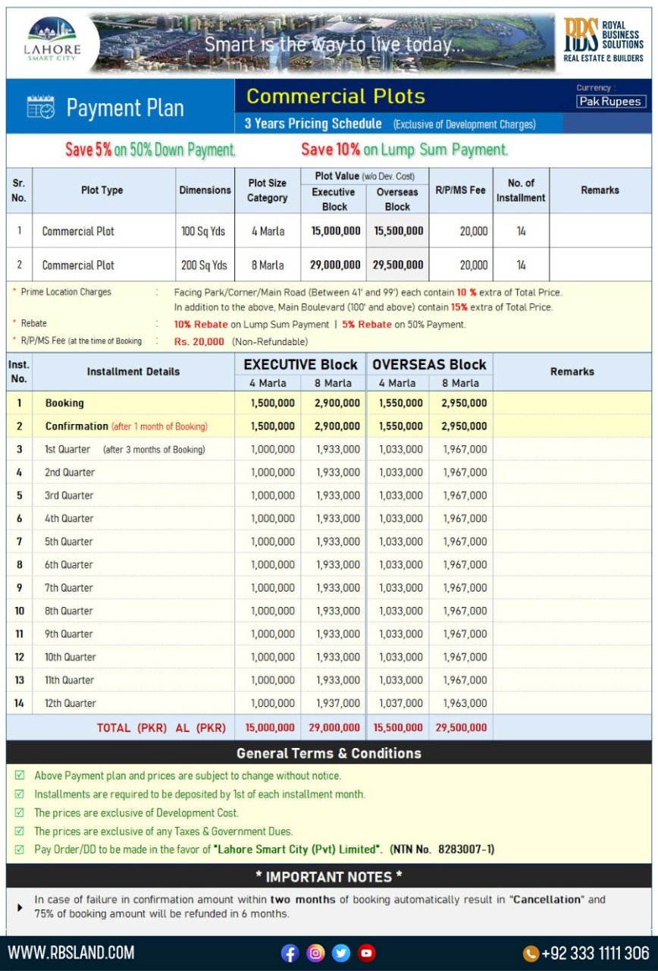The width and height of the screenshot is (658, 971).
Task: Click the Commercial Plots yellow heading
Action: pos(336,96)
